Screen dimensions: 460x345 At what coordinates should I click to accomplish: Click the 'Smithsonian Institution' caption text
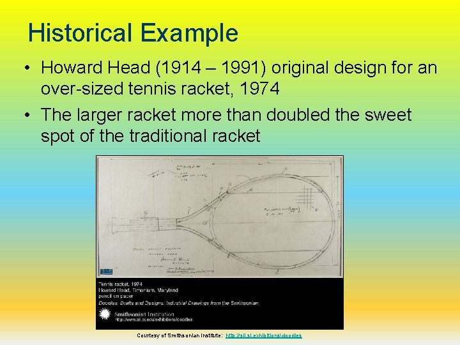[x=144, y=314]
